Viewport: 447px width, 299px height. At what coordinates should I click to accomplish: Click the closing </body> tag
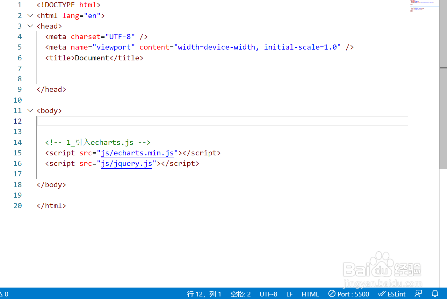click(x=51, y=185)
